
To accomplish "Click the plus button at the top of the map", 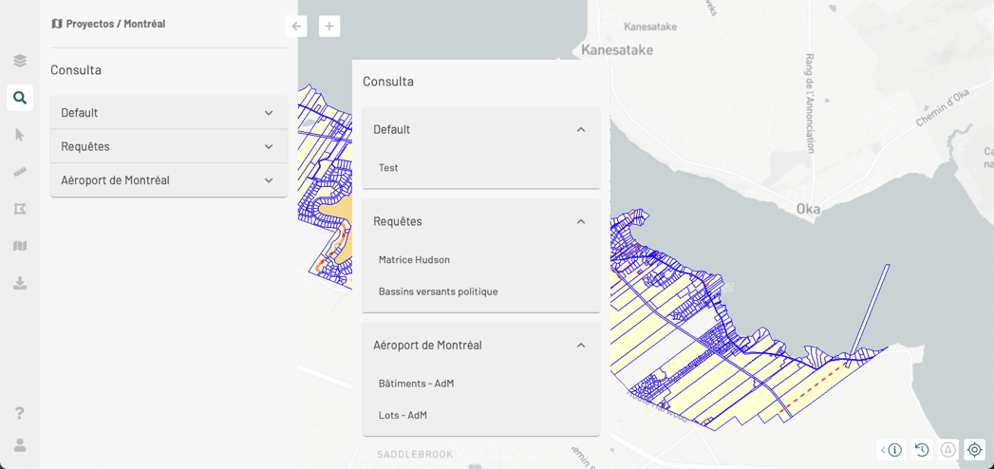I will [329, 27].
